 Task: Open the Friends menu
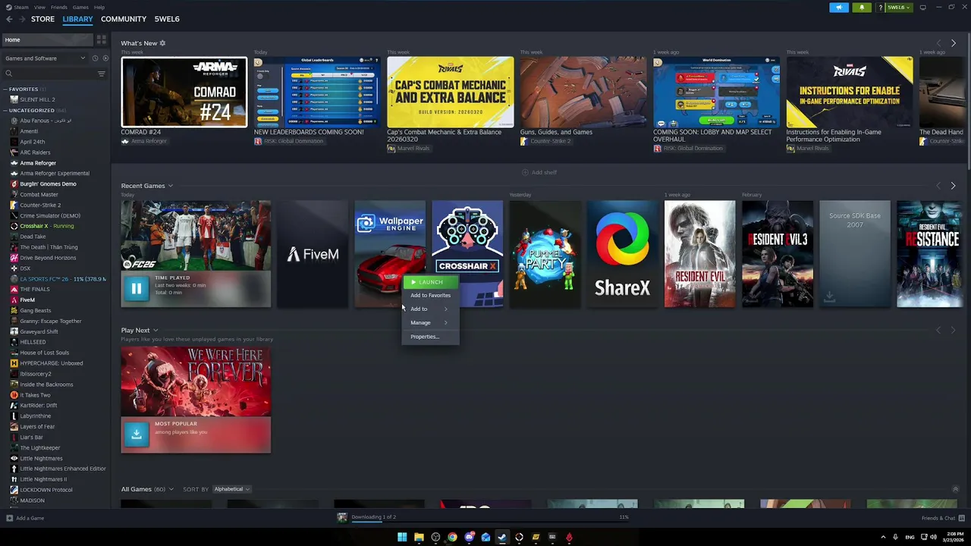click(x=58, y=7)
